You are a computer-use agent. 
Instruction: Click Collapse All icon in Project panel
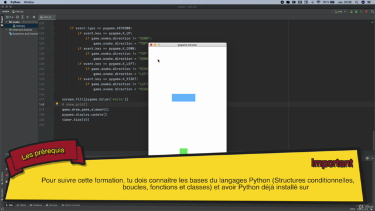tap(28, 17)
